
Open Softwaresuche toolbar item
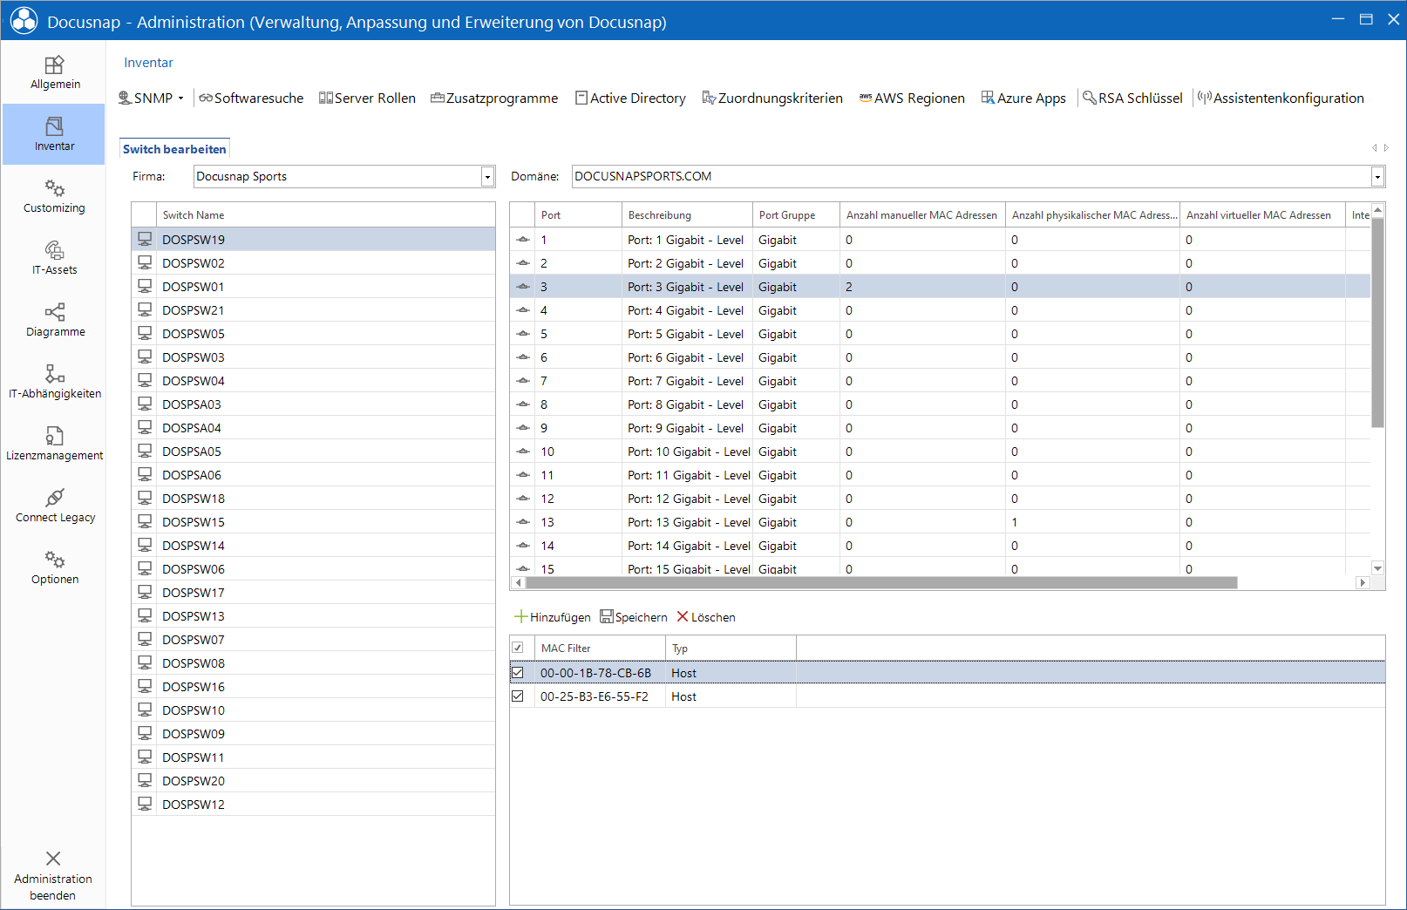pyautogui.click(x=251, y=98)
